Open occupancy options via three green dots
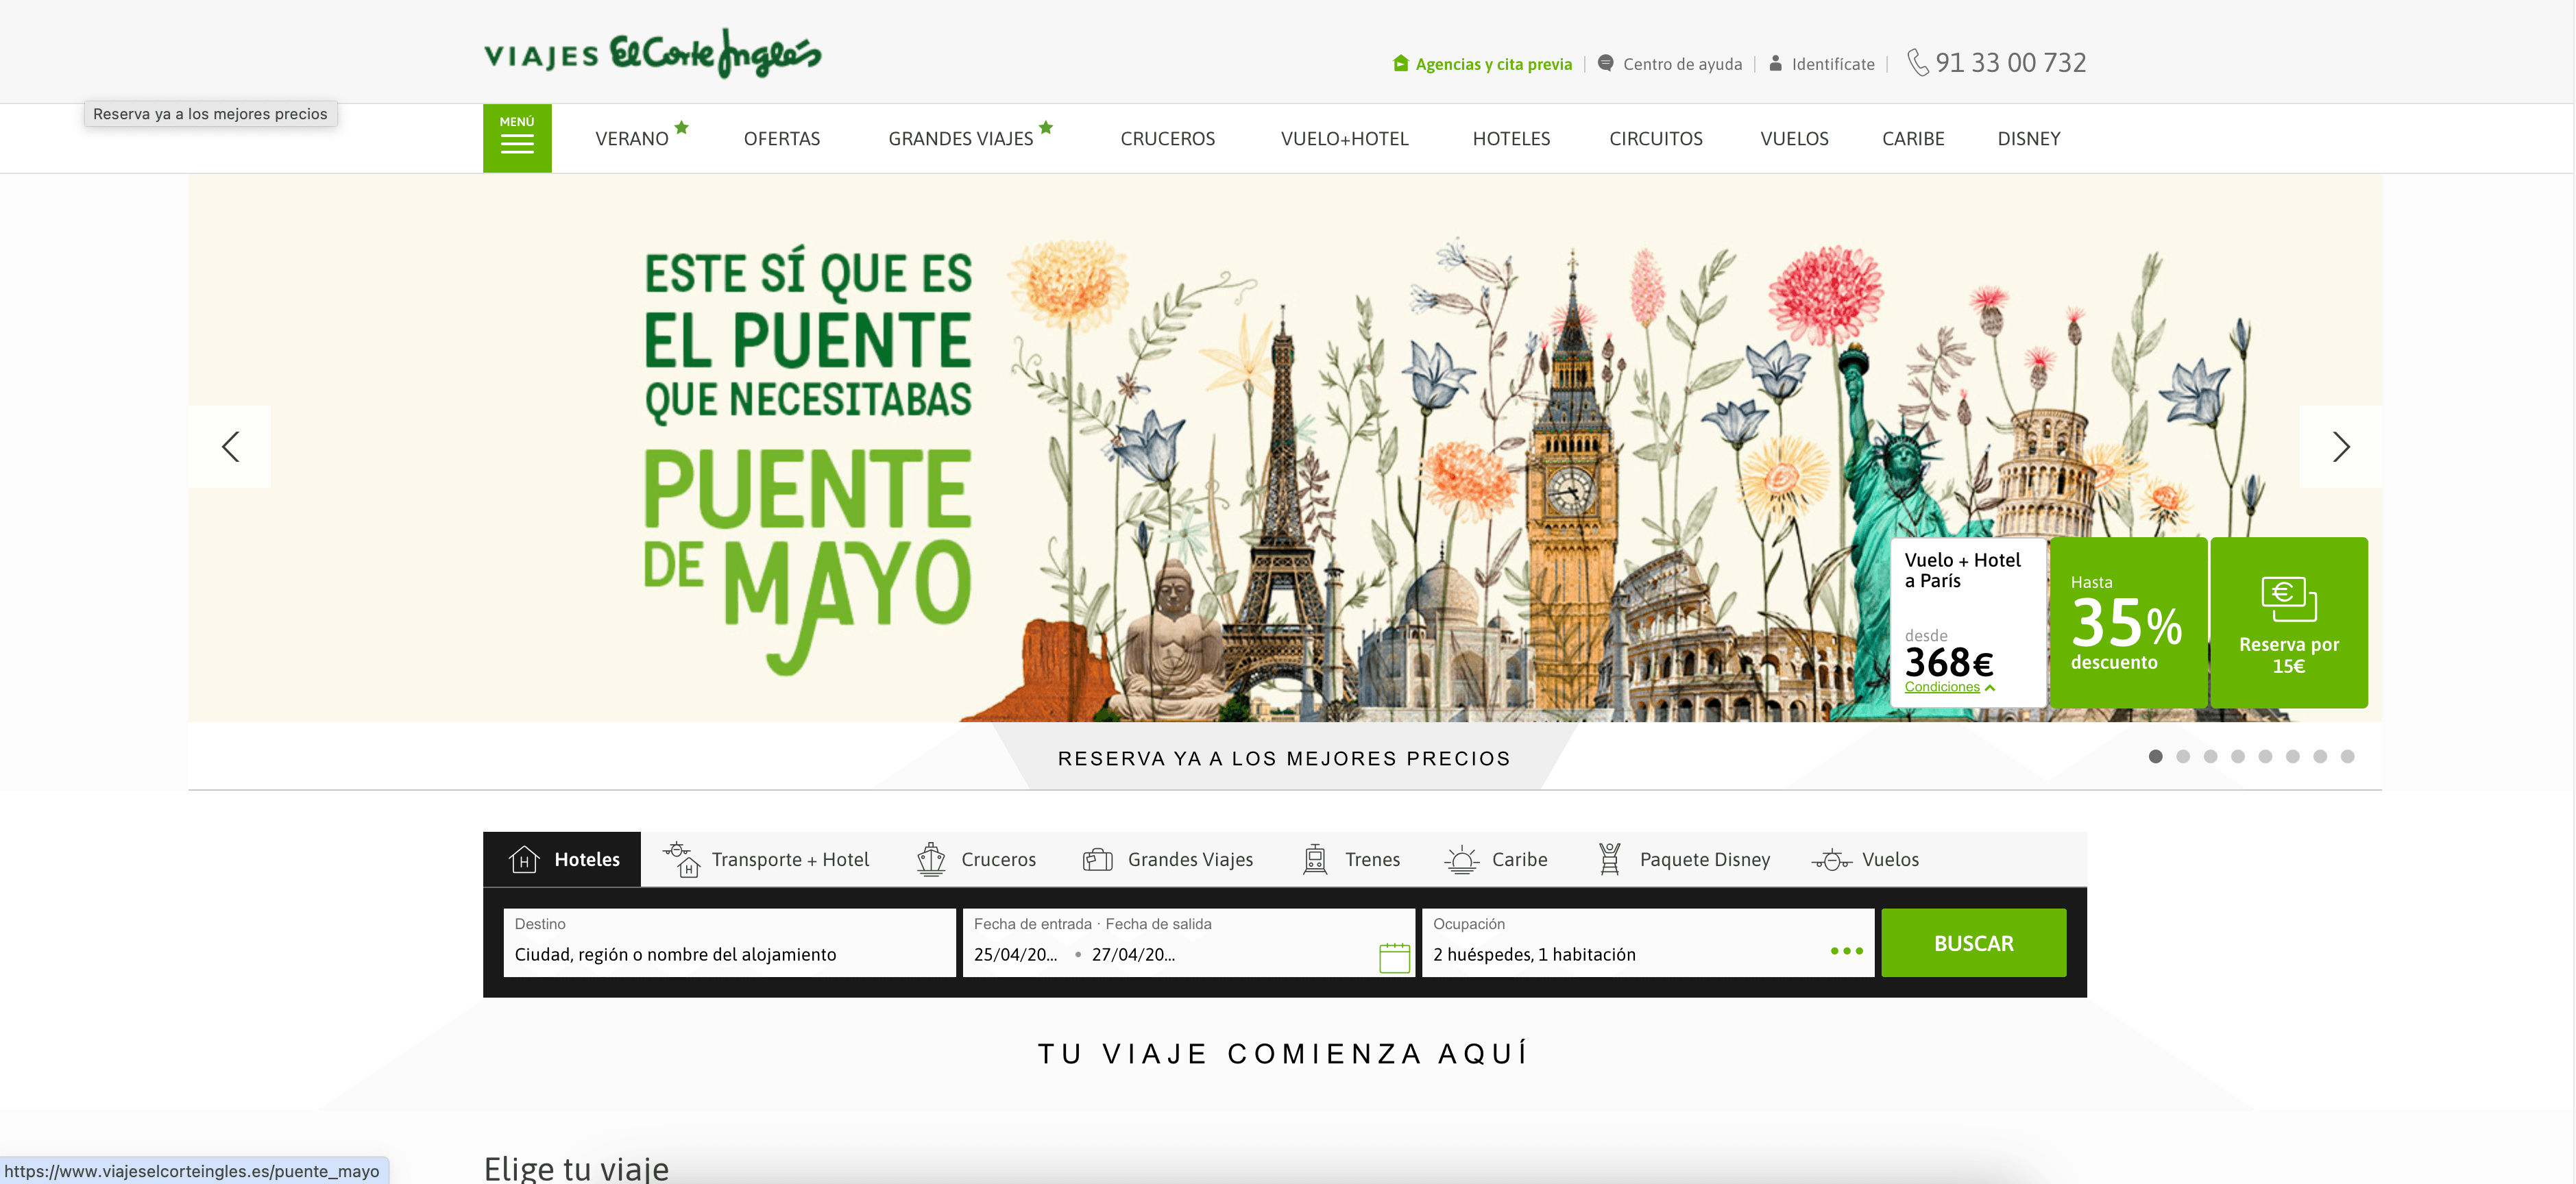This screenshot has width=2576, height=1184. tap(1846, 951)
